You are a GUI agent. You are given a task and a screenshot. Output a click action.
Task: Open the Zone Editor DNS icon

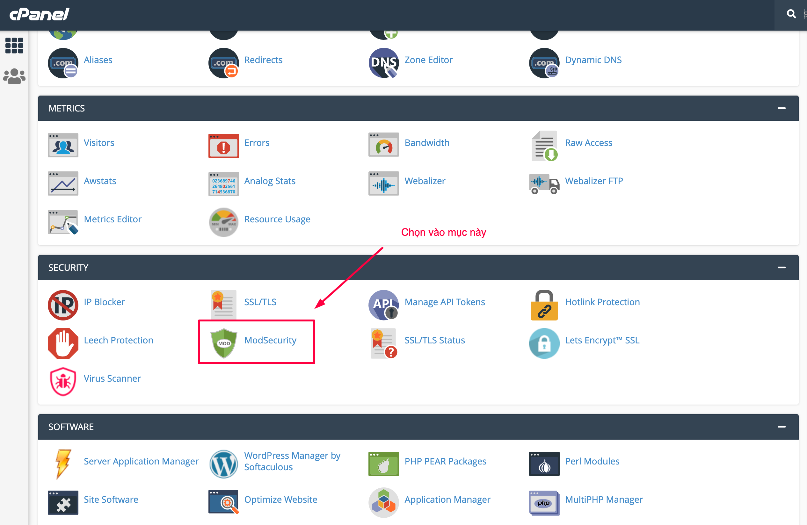(x=383, y=63)
